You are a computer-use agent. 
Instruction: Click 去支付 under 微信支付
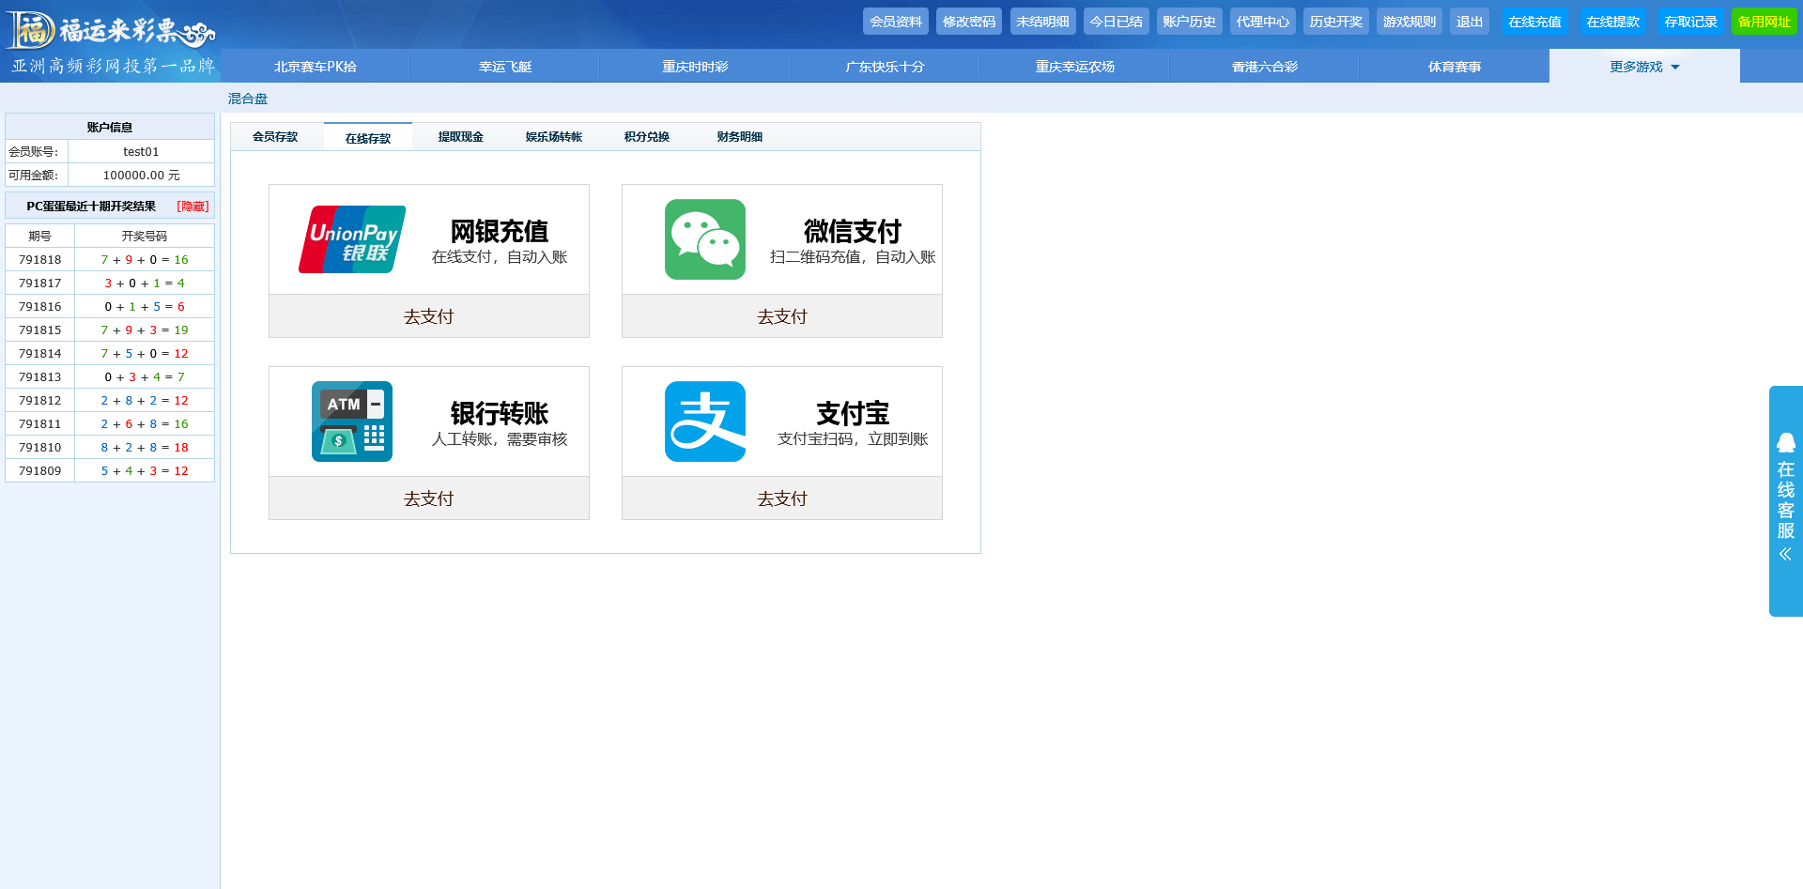[x=781, y=316]
